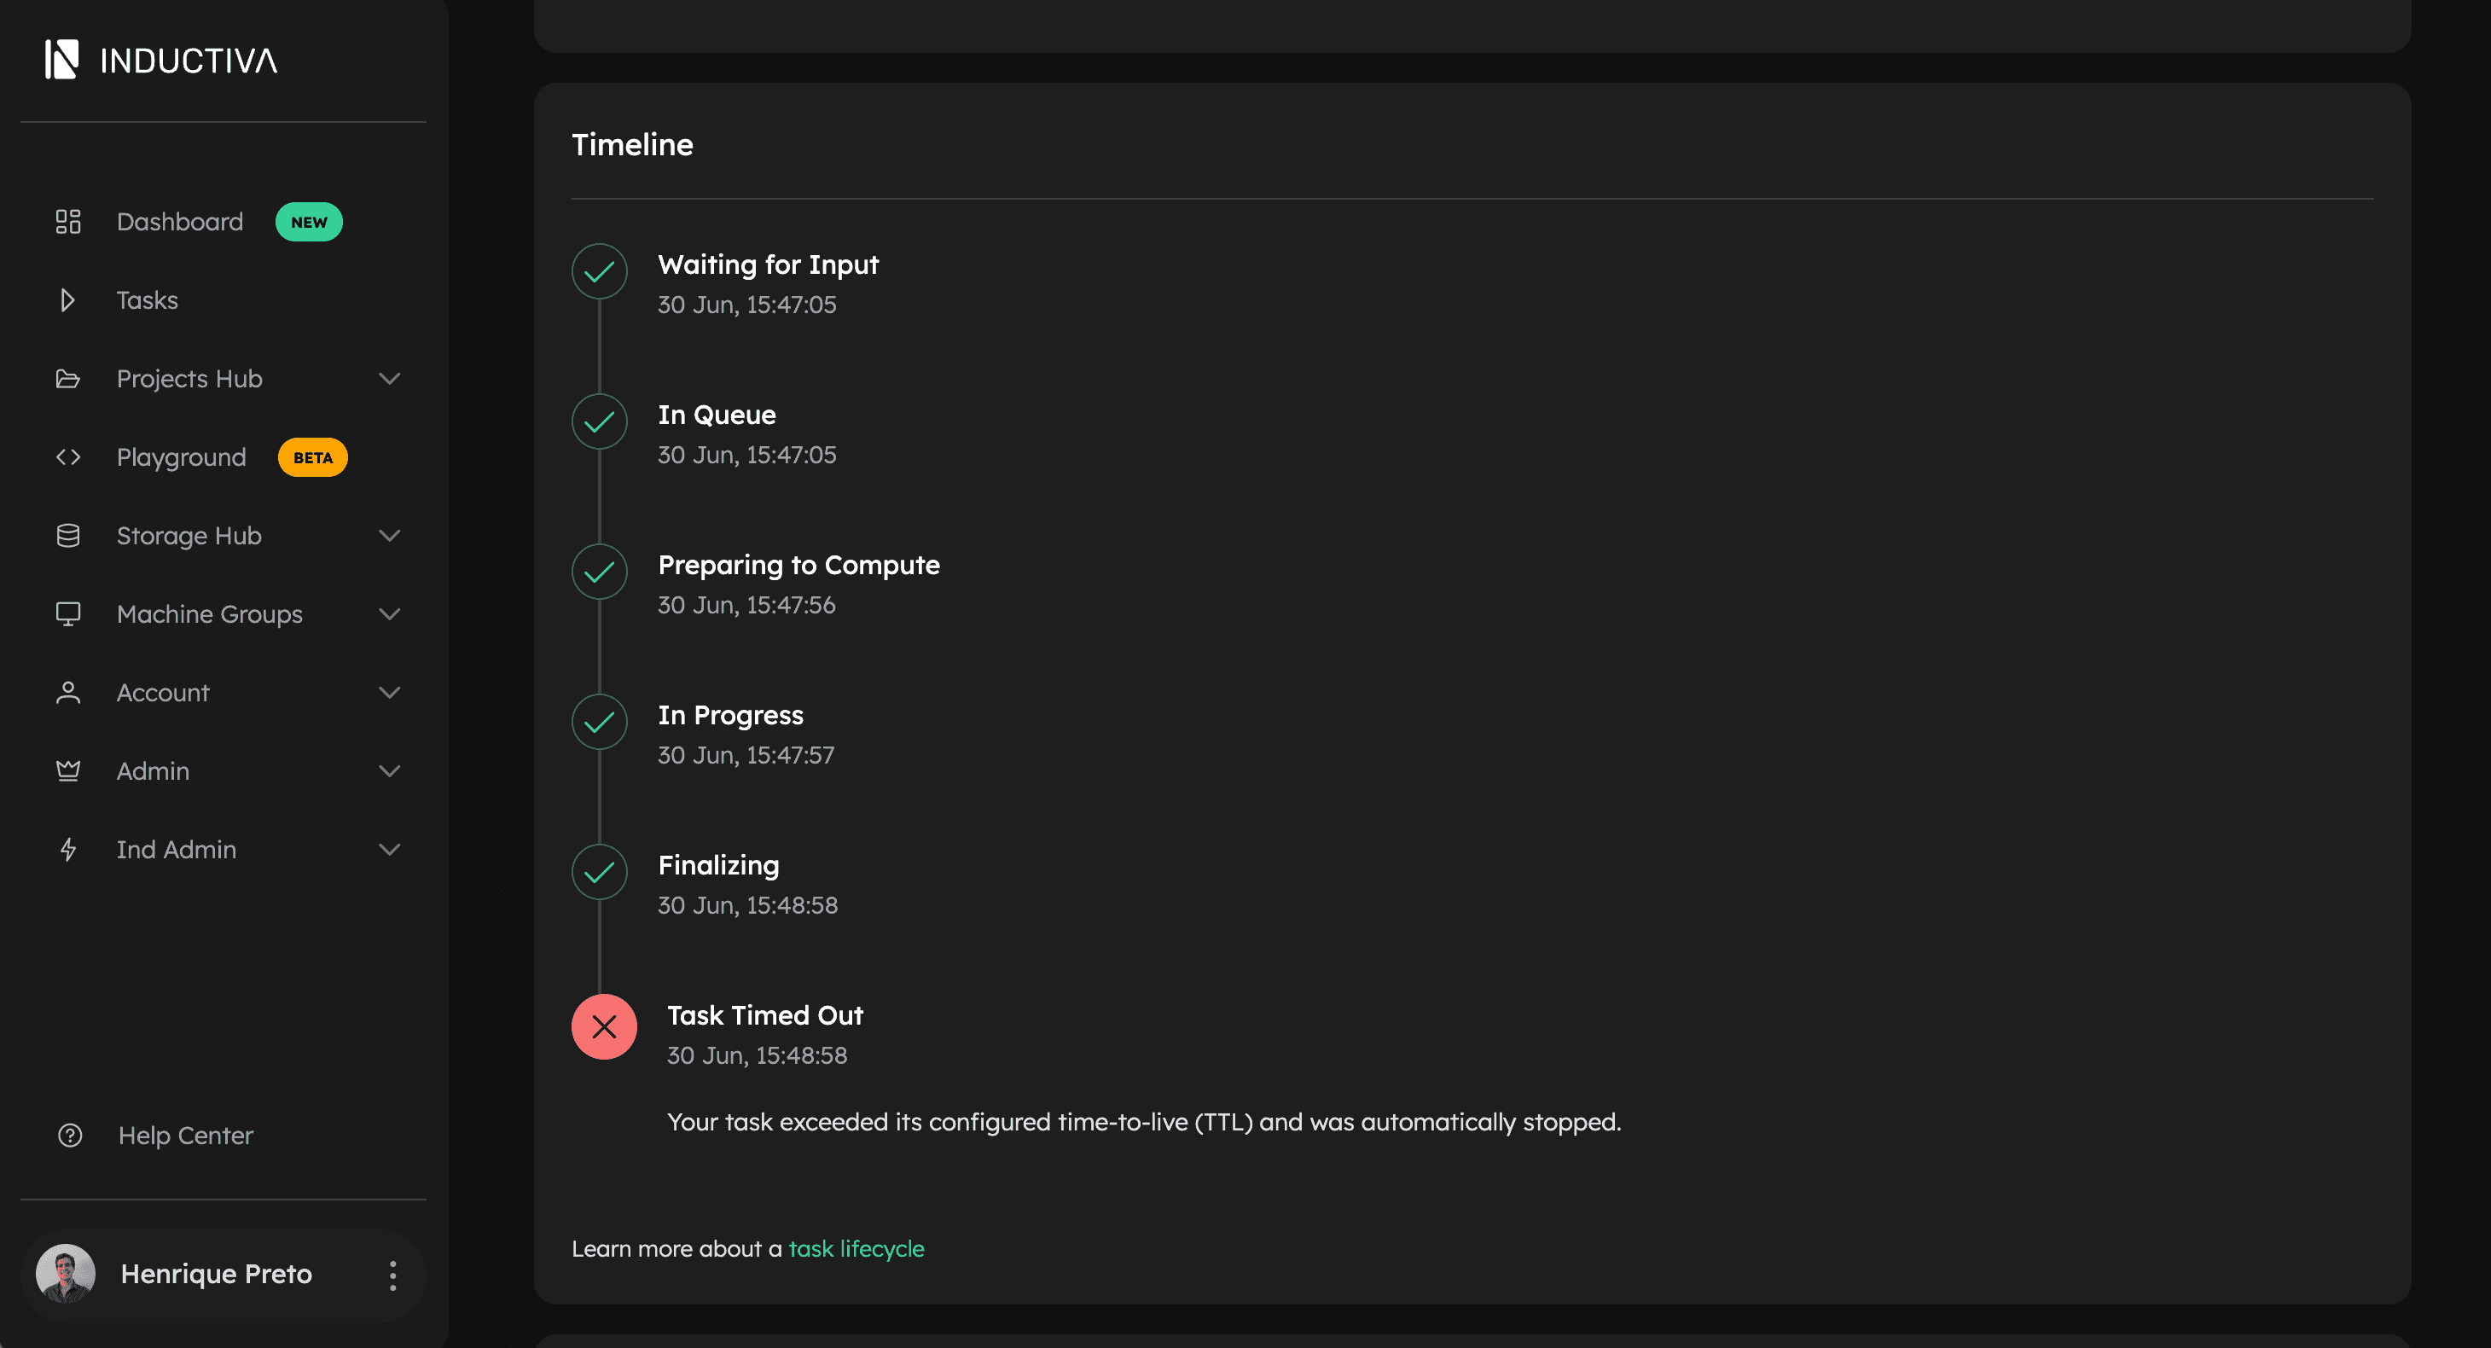The width and height of the screenshot is (2491, 1348).
Task: Open the task lifecycle link
Action: 856,1248
